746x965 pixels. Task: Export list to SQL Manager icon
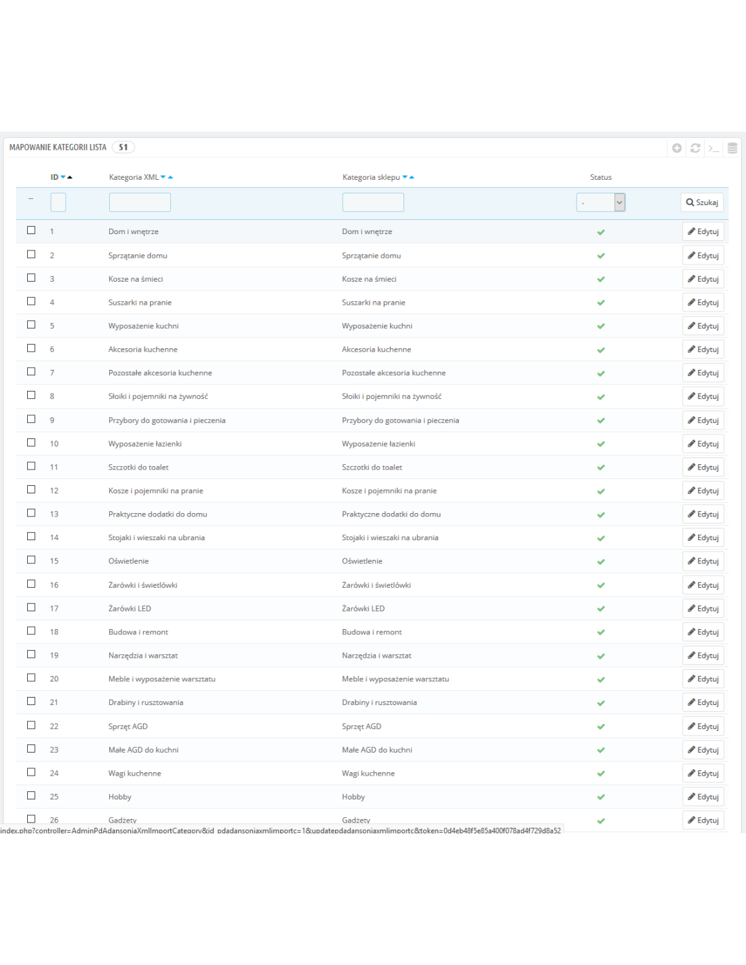[732, 148]
